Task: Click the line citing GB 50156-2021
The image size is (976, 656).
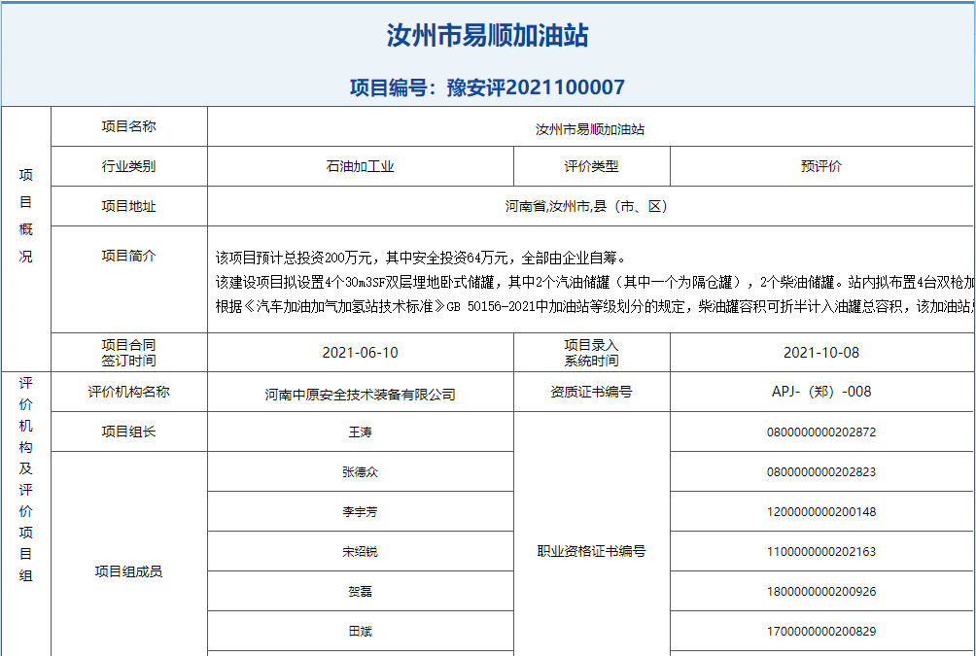Action: 595,307
